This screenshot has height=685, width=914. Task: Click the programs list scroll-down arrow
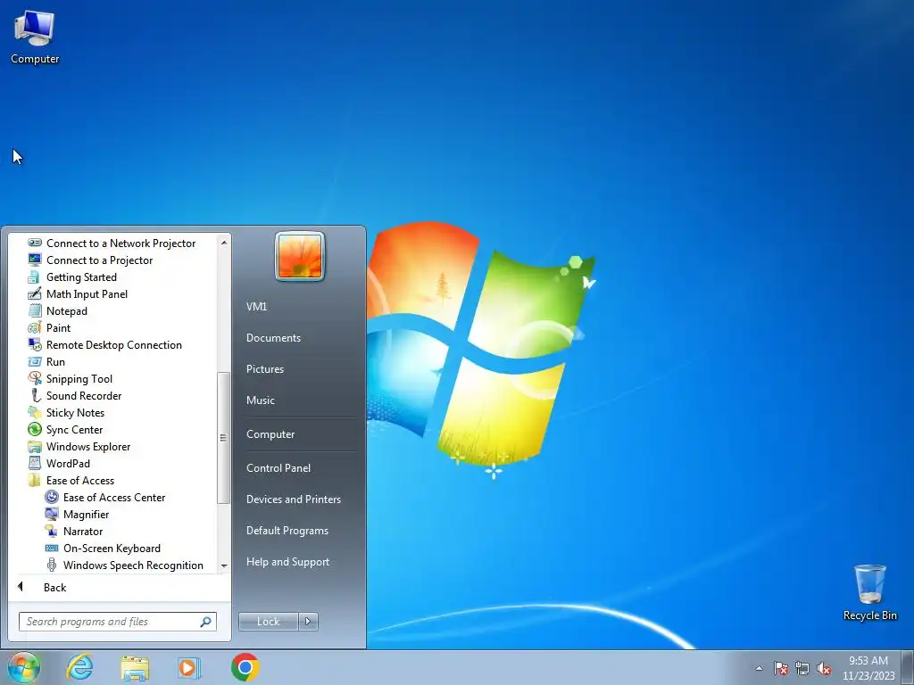tap(224, 565)
